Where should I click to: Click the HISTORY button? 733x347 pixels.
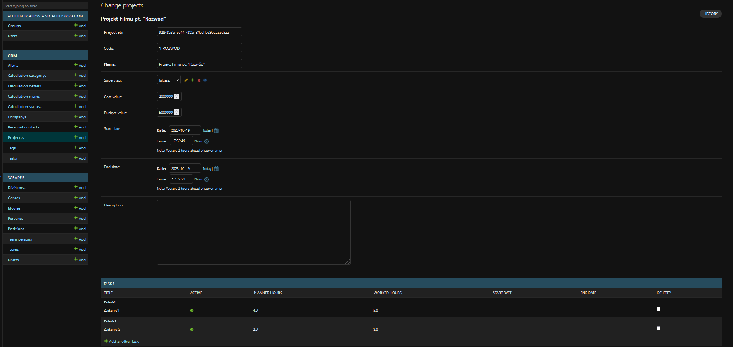coord(710,14)
